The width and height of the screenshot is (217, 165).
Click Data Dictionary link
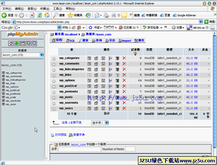tap(79, 135)
